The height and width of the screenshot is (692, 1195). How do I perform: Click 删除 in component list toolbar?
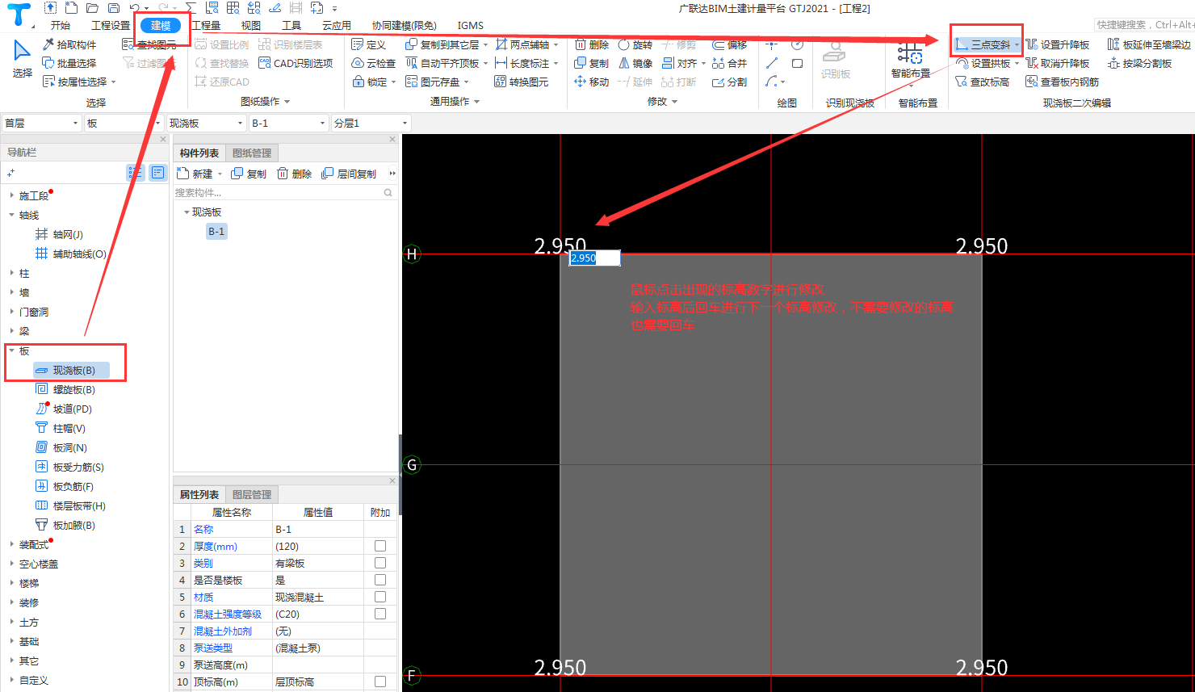[x=295, y=174]
